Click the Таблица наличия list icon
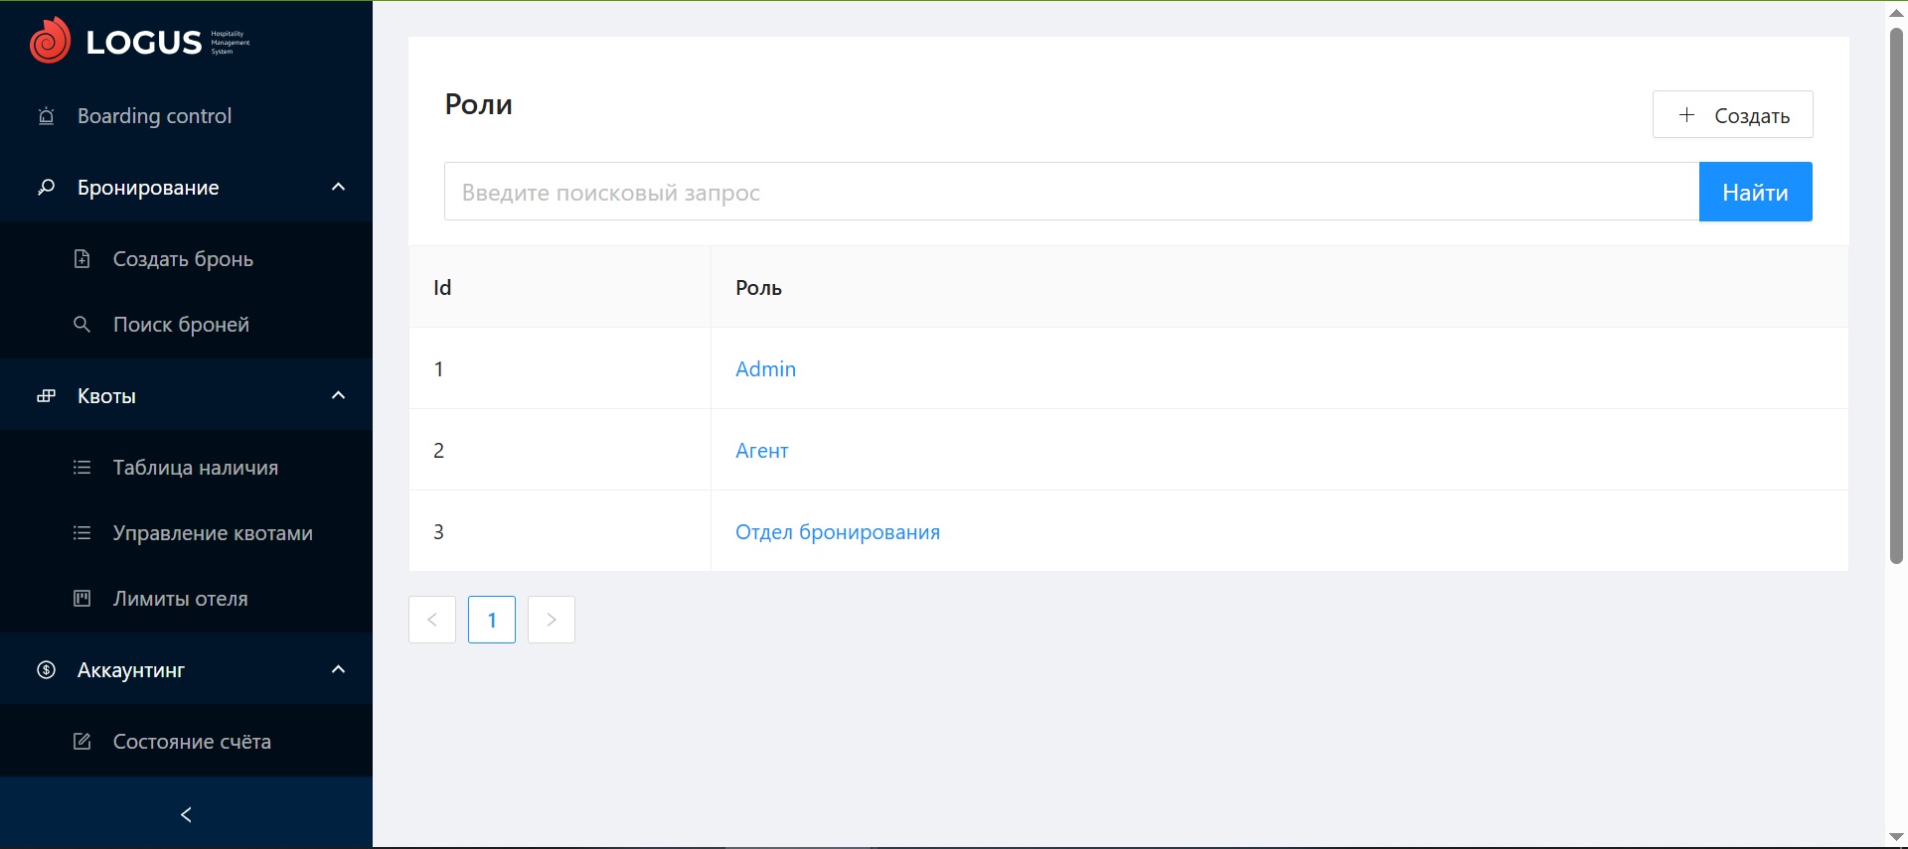This screenshot has height=849, width=1908. tap(82, 468)
